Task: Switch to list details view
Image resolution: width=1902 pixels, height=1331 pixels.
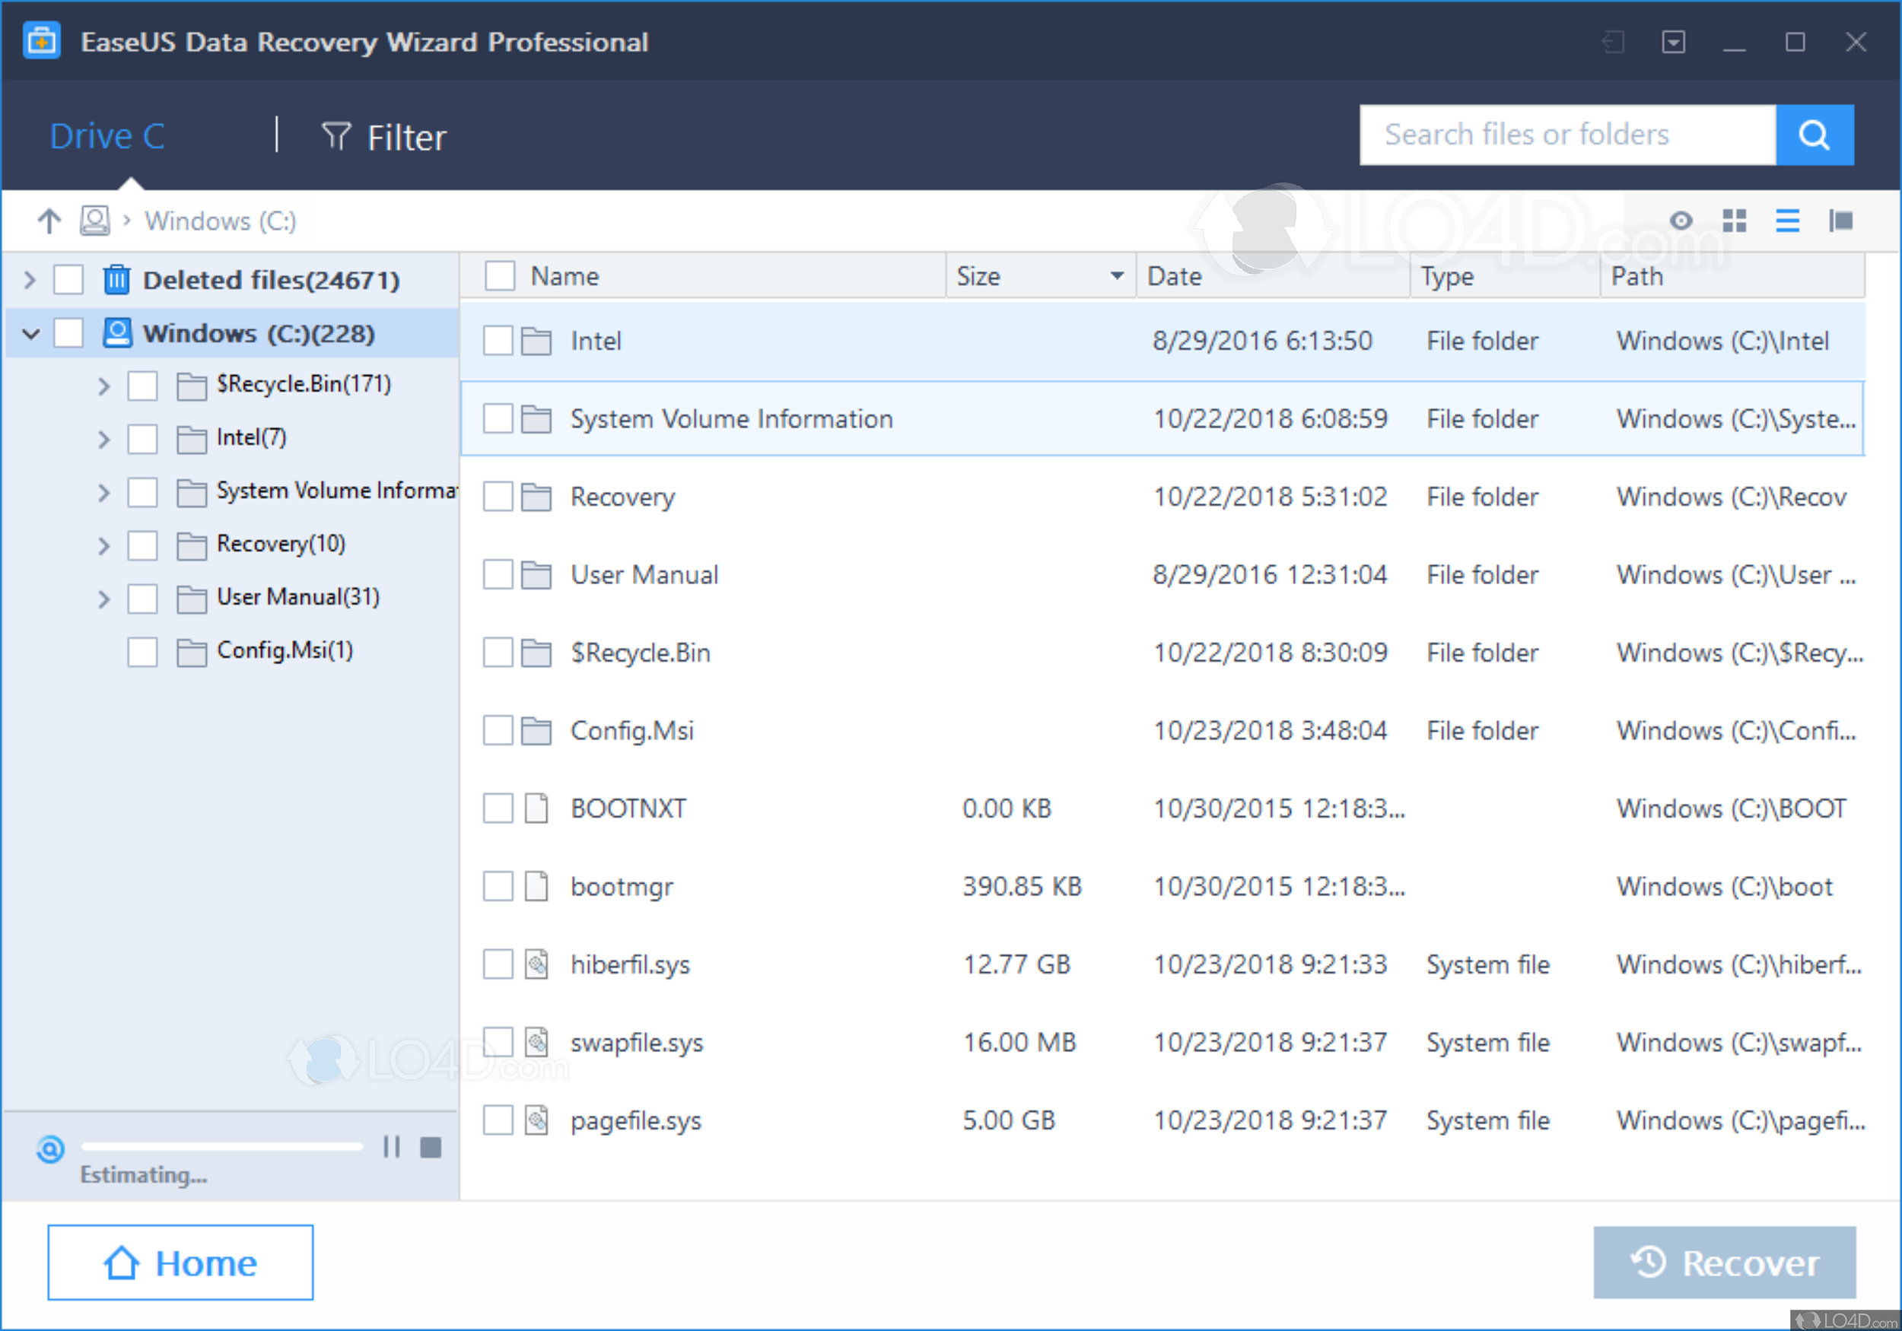Action: click(x=1787, y=221)
